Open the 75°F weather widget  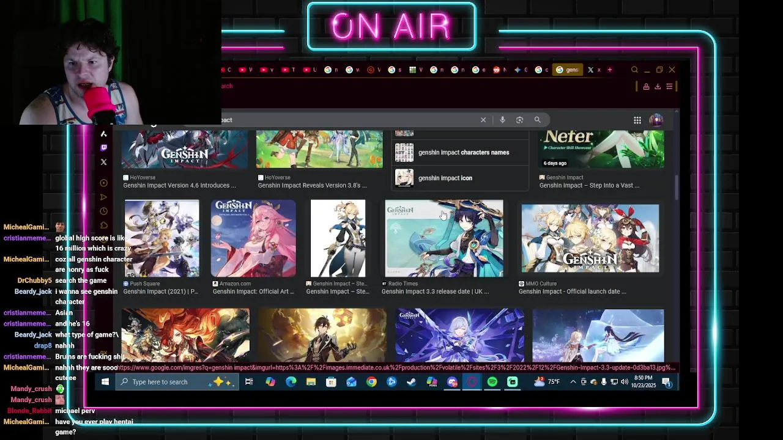[547, 382]
